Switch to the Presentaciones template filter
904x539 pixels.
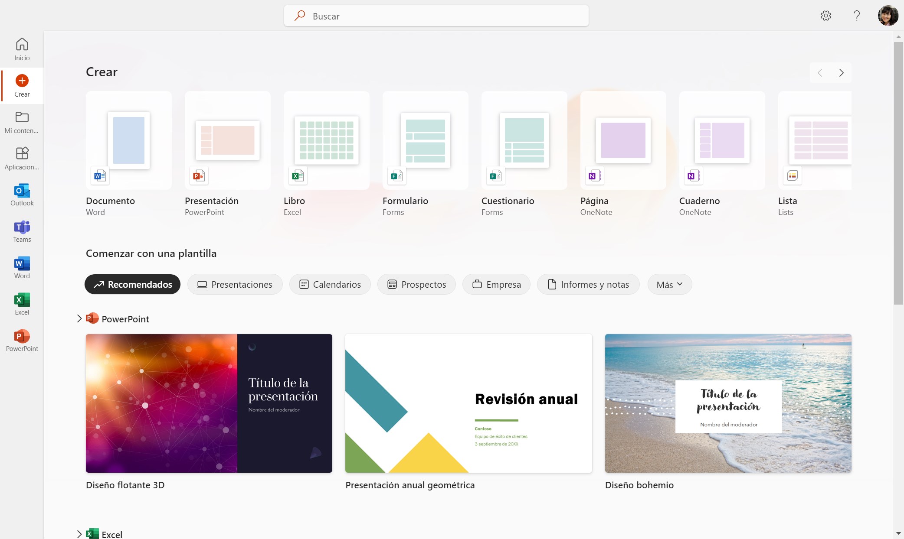(x=234, y=284)
